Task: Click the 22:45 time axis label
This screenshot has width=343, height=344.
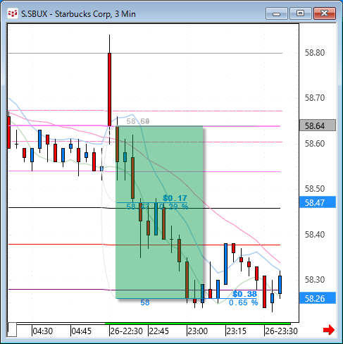Action: pos(159,331)
